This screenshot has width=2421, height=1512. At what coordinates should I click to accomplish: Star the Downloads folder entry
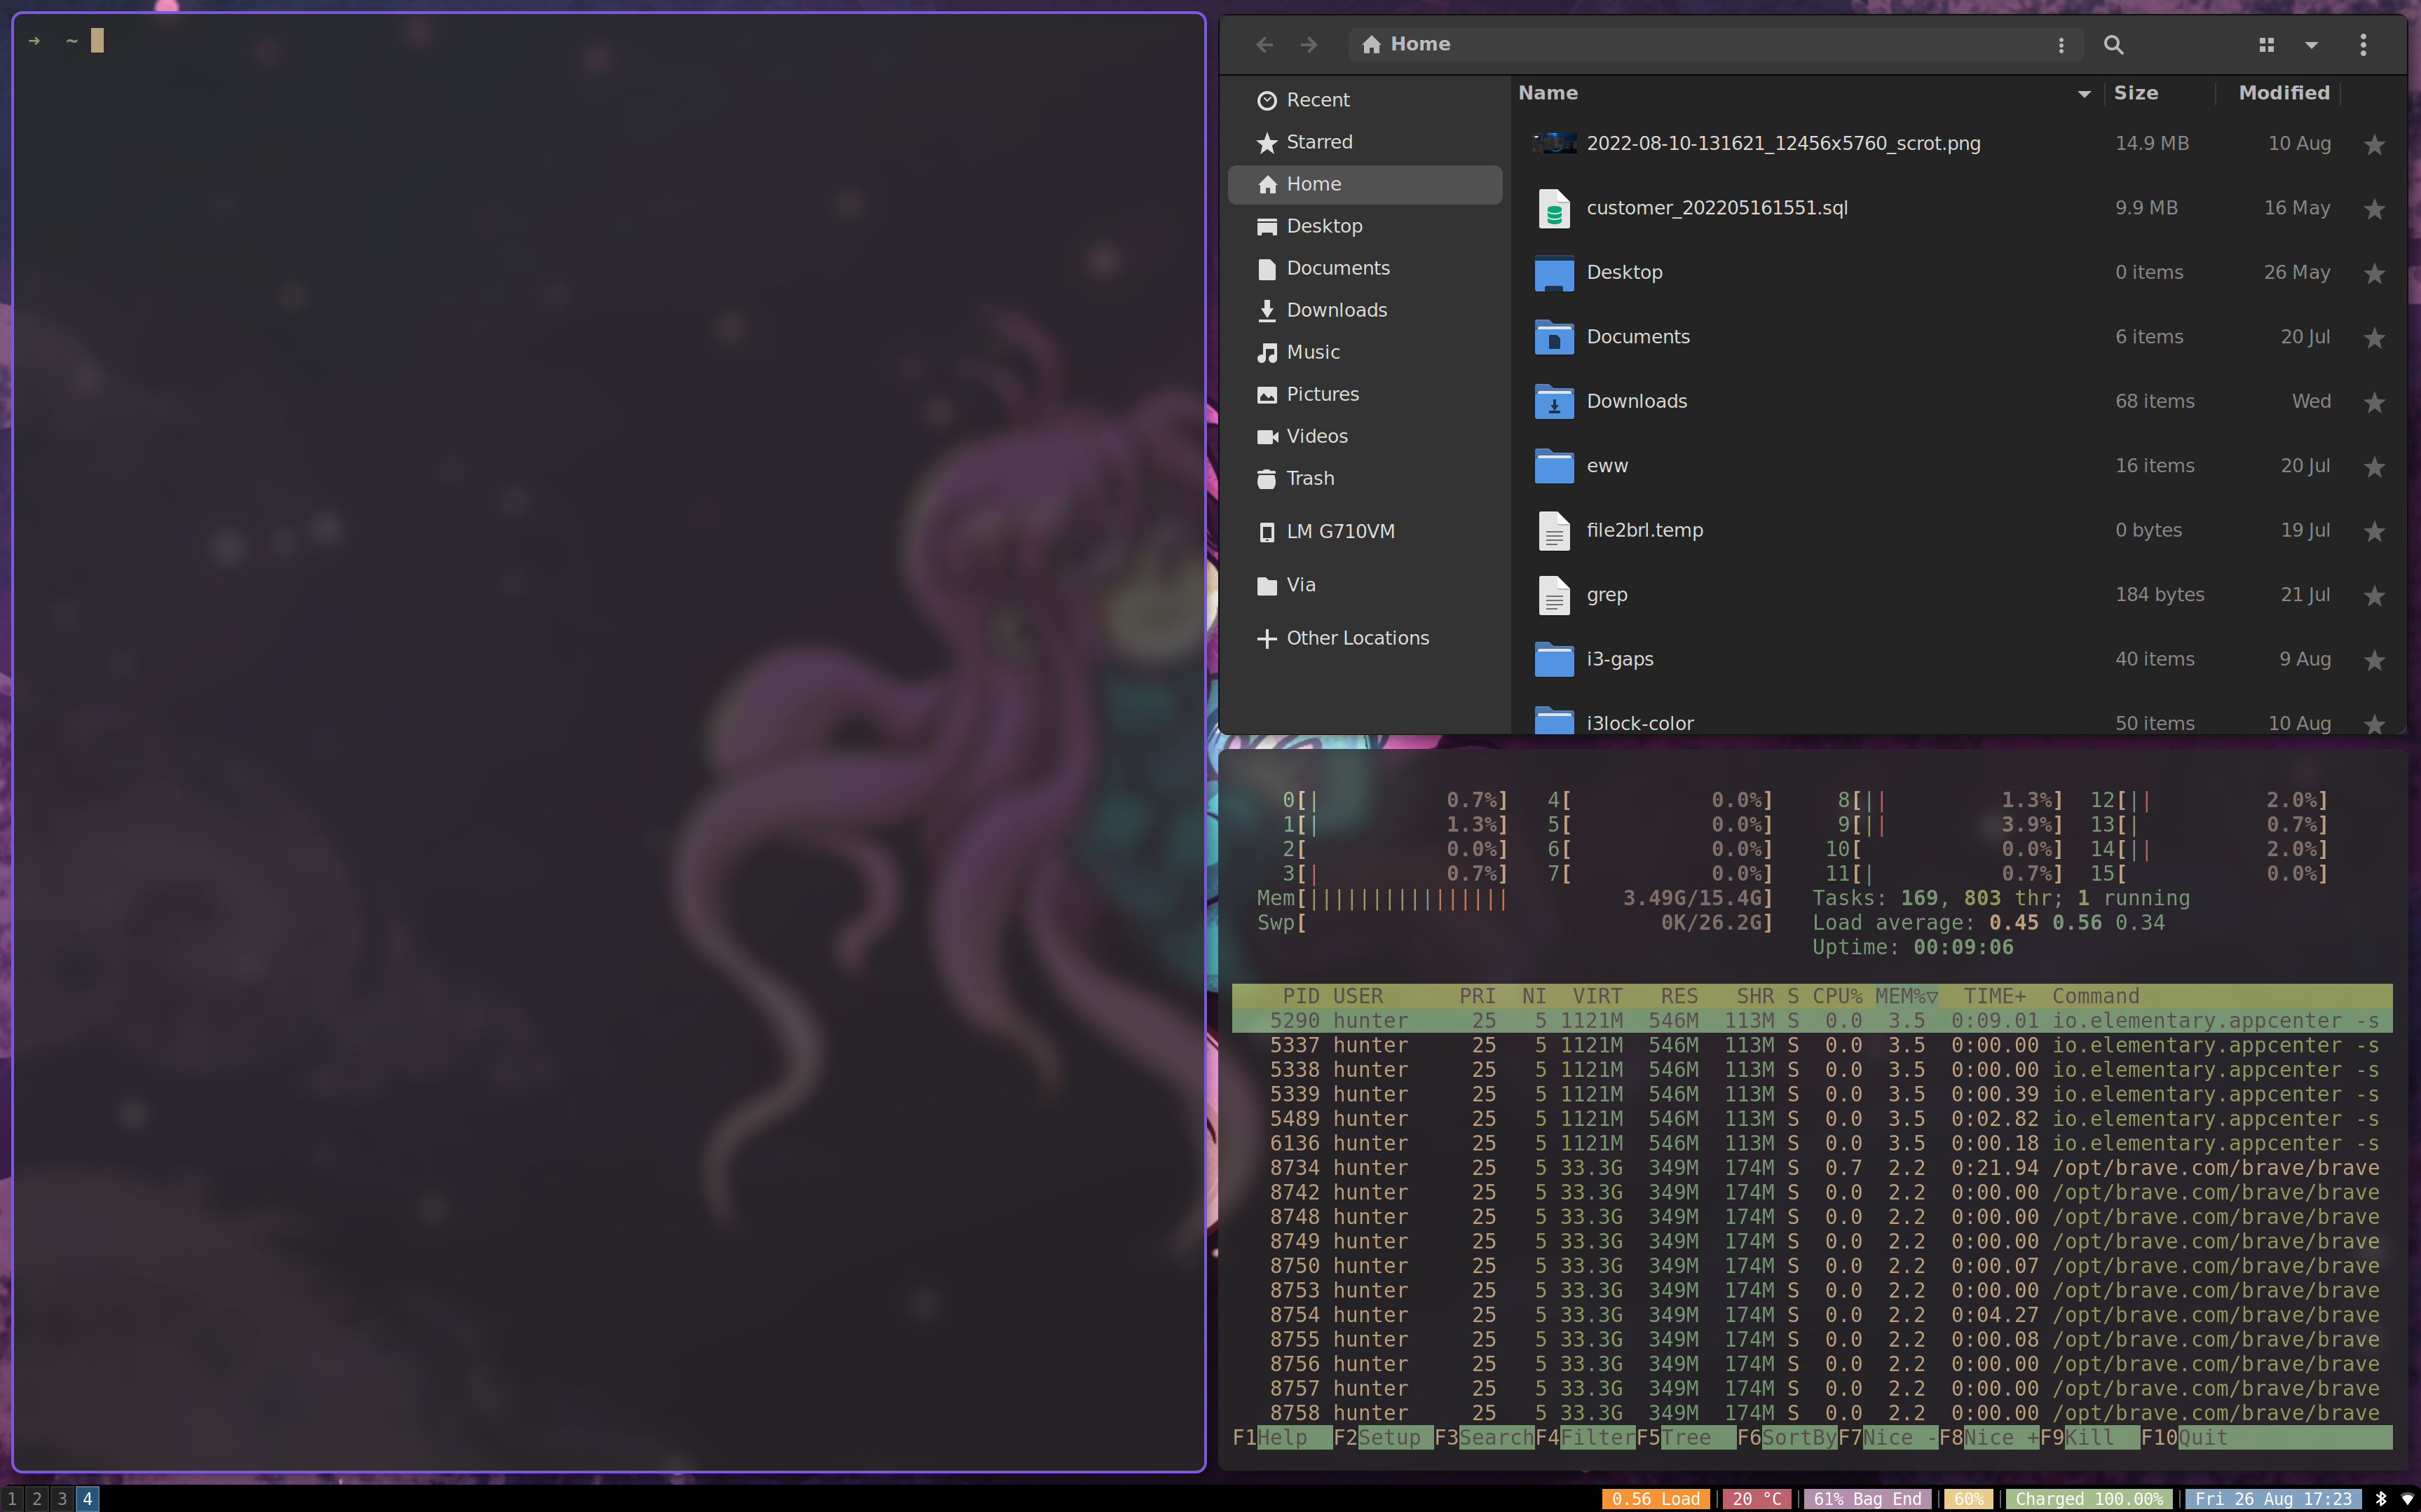pos(2375,402)
